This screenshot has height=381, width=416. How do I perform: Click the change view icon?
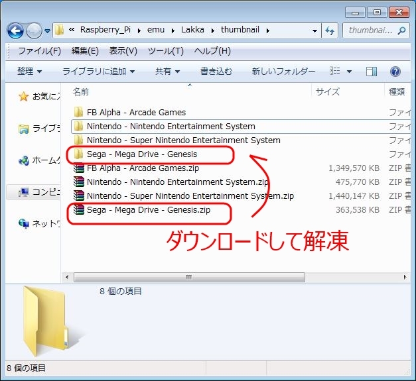coord(335,71)
